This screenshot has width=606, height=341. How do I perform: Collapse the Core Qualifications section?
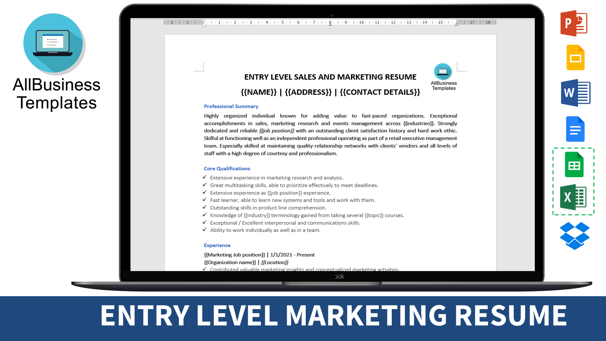point(227,168)
